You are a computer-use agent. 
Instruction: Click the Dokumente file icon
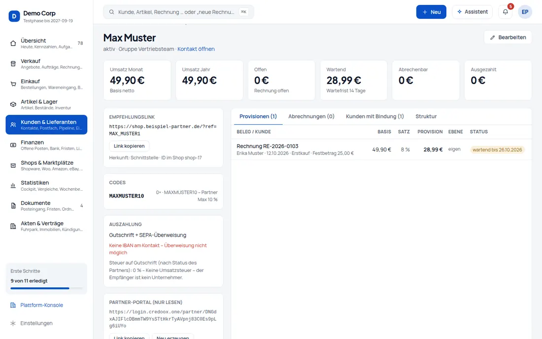13,206
